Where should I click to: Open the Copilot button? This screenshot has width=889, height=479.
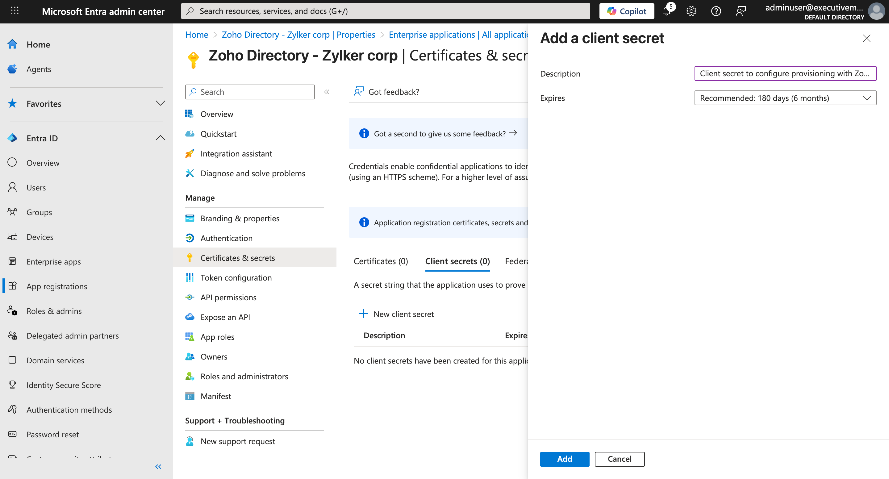click(x=626, y=11)
